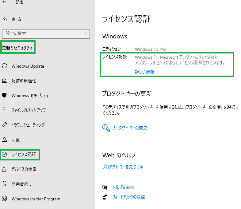Image resolution: width=241 pixels, height=209 pixels.
Task: Click the プロダクト キーの更新 heading
Action: coord(127,93)
